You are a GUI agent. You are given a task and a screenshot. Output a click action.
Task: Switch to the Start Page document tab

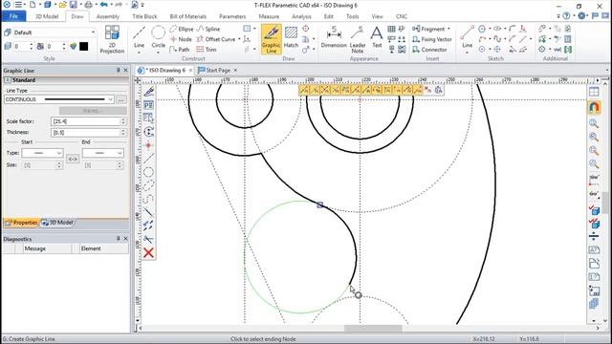218,70
